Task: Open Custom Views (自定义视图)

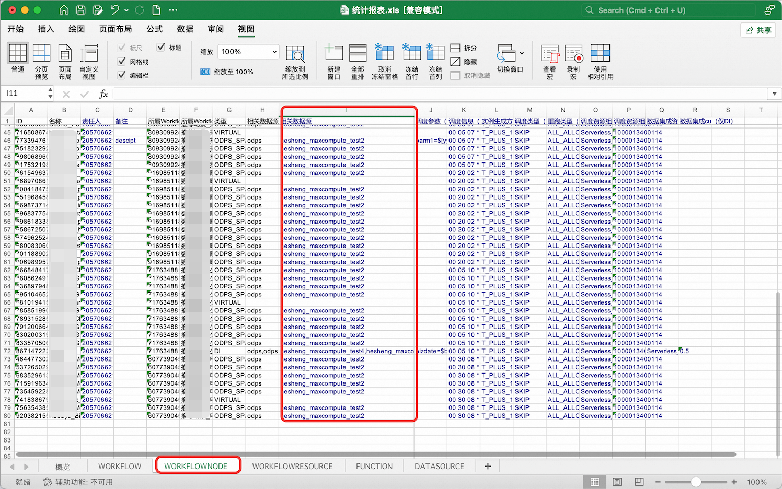Action: (x=89, y=62)
